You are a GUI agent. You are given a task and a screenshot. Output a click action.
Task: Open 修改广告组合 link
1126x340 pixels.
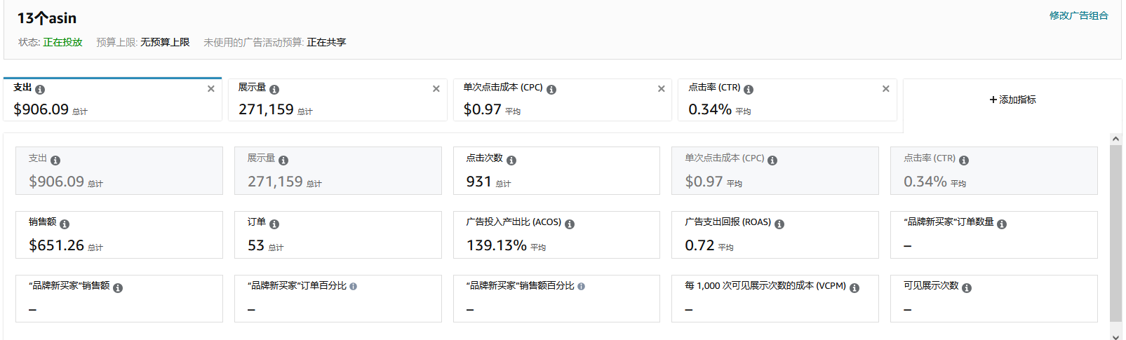[1078, 15]
